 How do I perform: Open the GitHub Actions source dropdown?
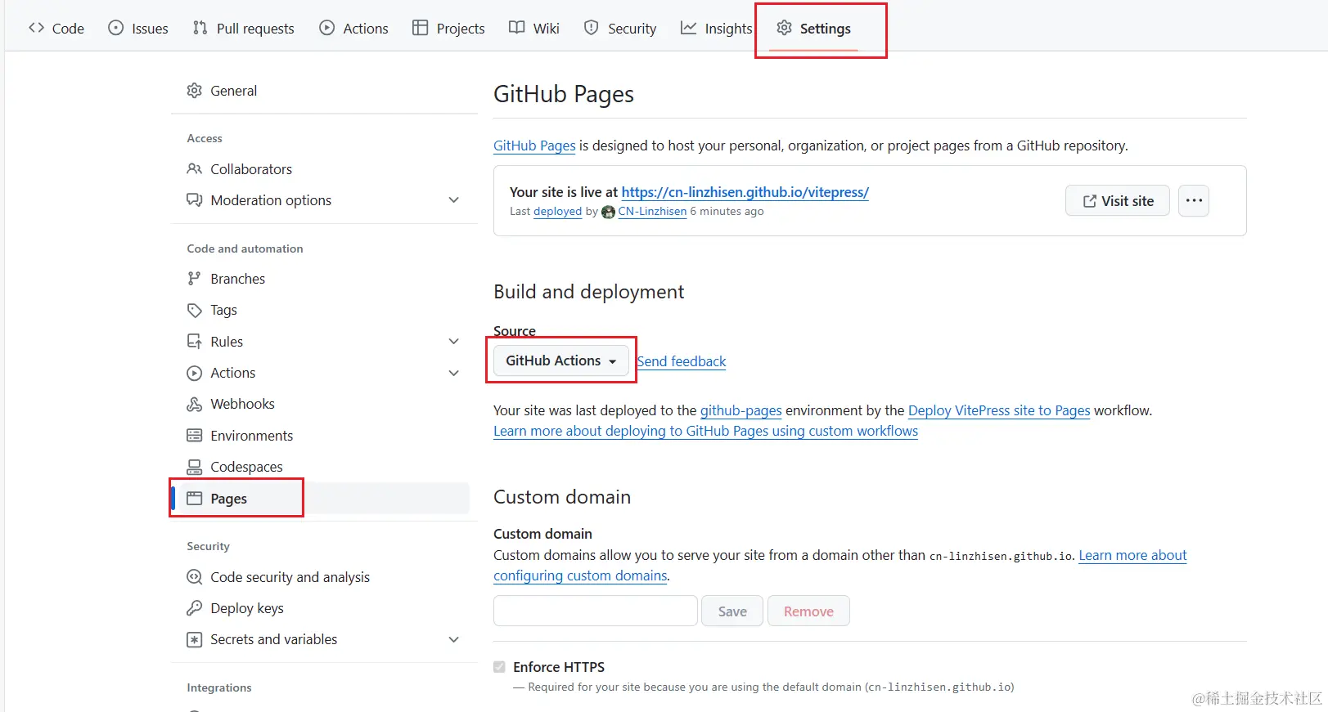[560, 360]
